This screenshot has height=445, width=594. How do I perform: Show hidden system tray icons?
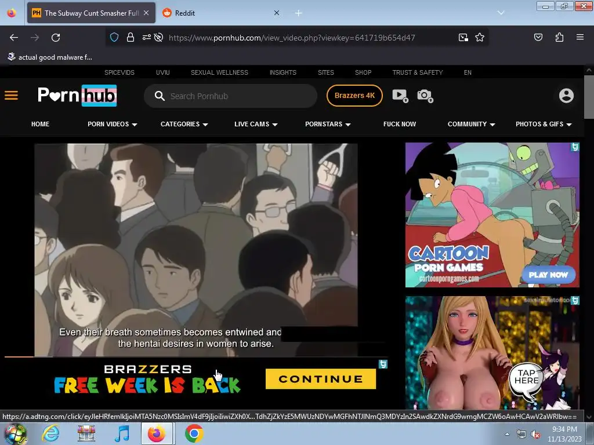(507, 434)
